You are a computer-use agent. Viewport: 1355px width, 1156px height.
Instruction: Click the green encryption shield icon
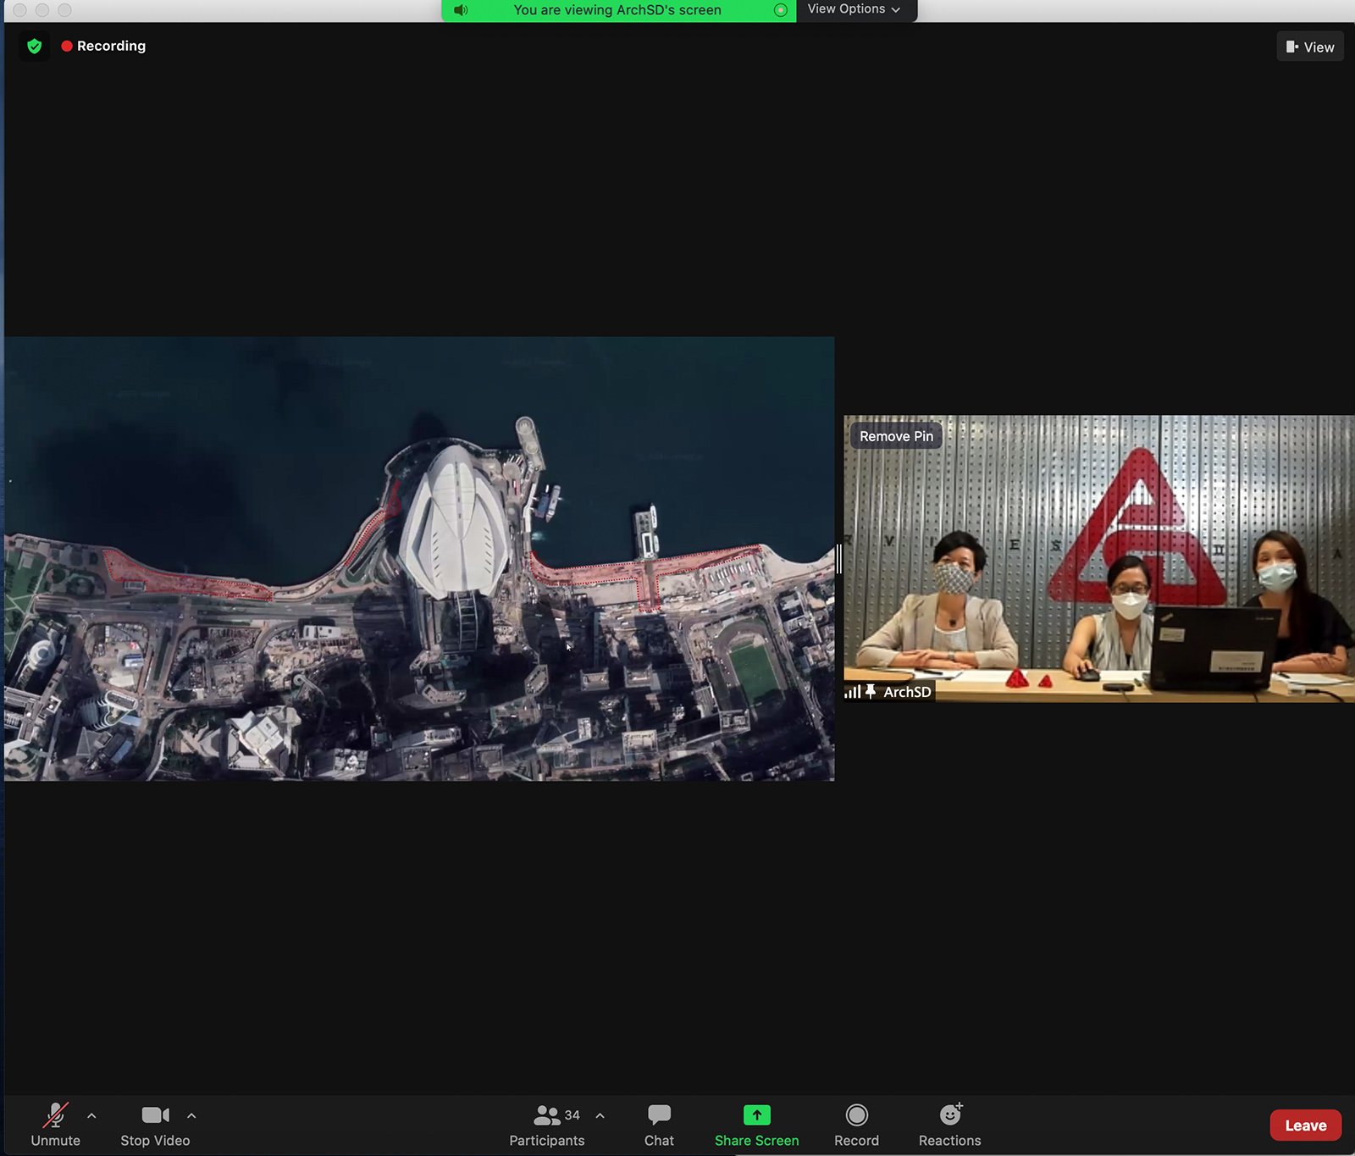35,47
